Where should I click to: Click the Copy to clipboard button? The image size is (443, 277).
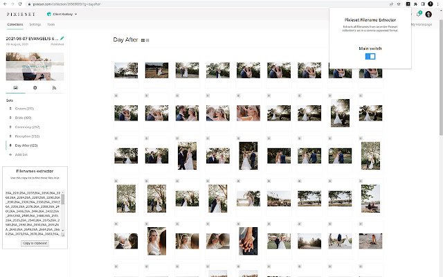pos(35,243)
